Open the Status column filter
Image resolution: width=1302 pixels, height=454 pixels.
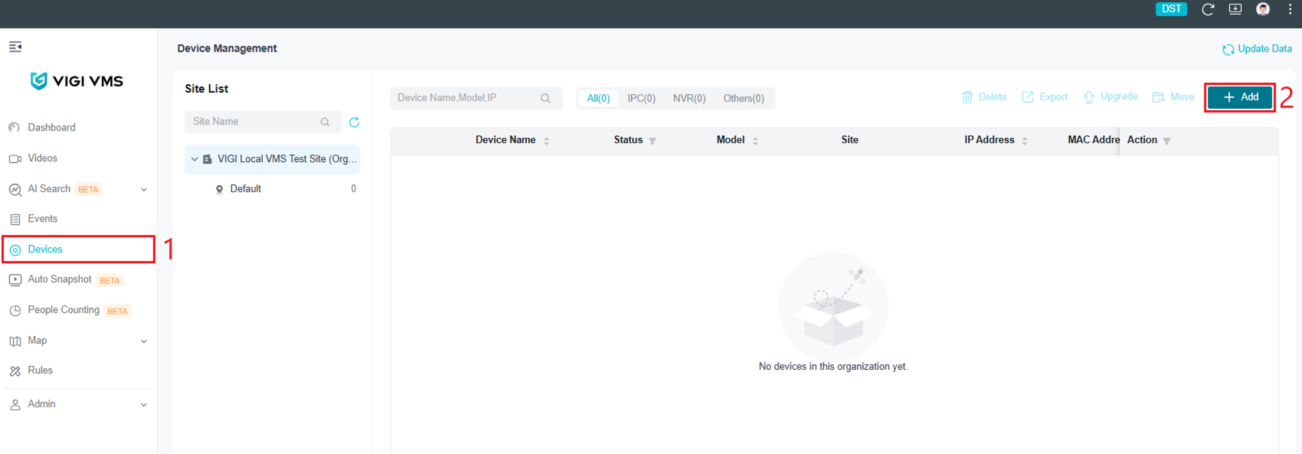(x=653, y=141)
